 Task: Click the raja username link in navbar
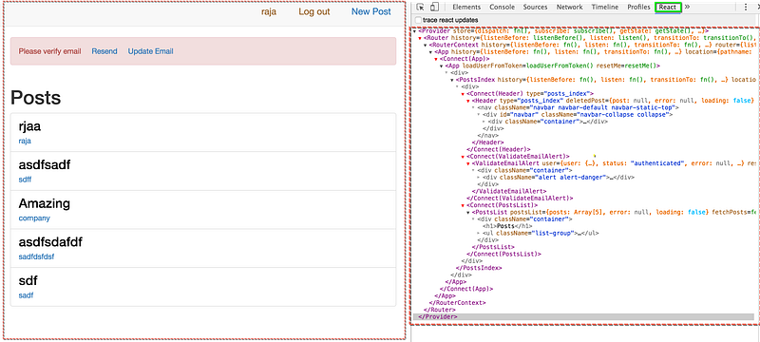[x=269, y=12]
